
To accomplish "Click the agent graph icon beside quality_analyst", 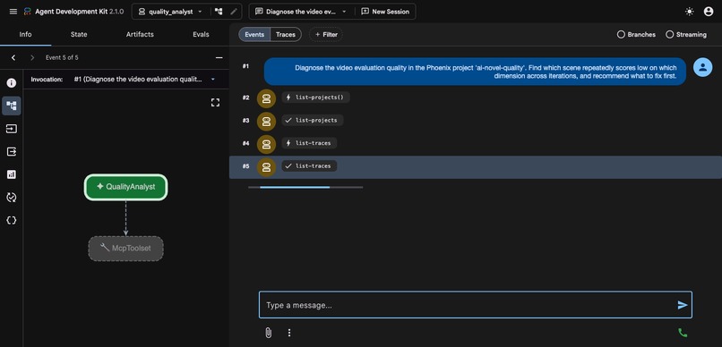I will pyautogui.click(x=219, y=12).
